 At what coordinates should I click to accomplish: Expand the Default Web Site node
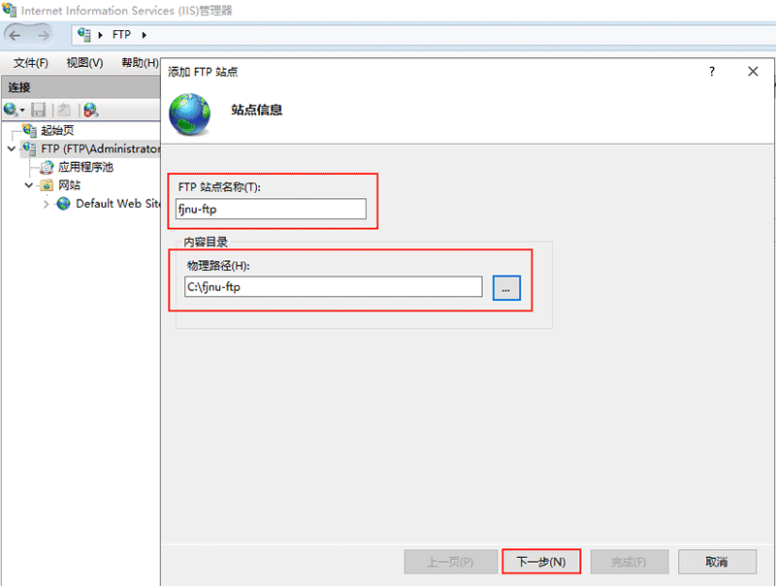(46, 204)
